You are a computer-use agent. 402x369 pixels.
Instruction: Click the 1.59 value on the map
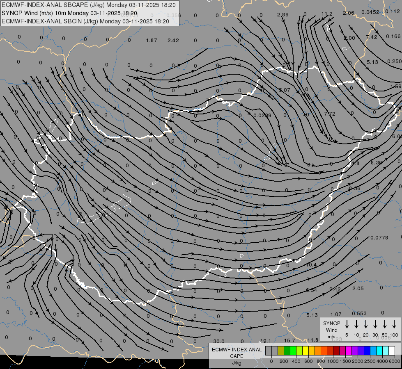point(396,86)
